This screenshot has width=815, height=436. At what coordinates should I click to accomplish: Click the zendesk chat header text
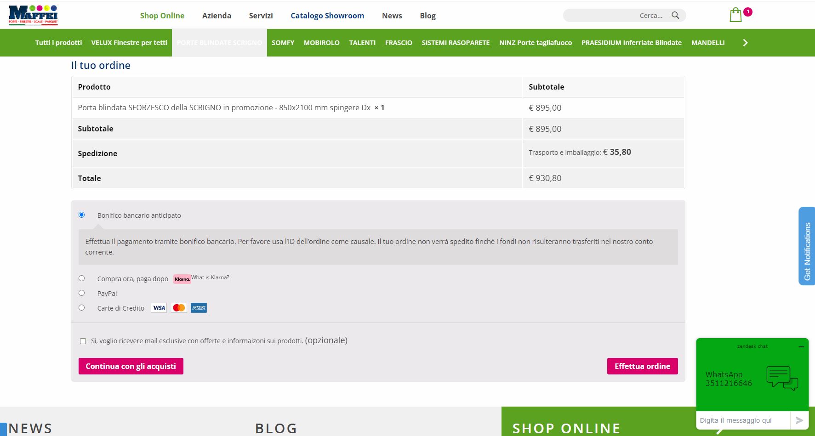pyautogui.click(x=752, y=346)
